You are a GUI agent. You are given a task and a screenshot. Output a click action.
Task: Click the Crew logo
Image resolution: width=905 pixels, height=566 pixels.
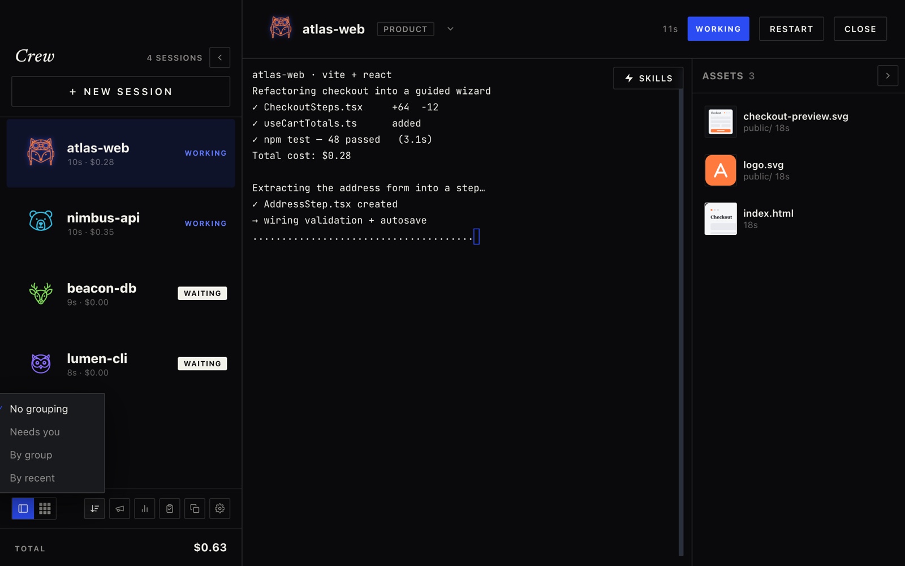[x=35, y=55]
